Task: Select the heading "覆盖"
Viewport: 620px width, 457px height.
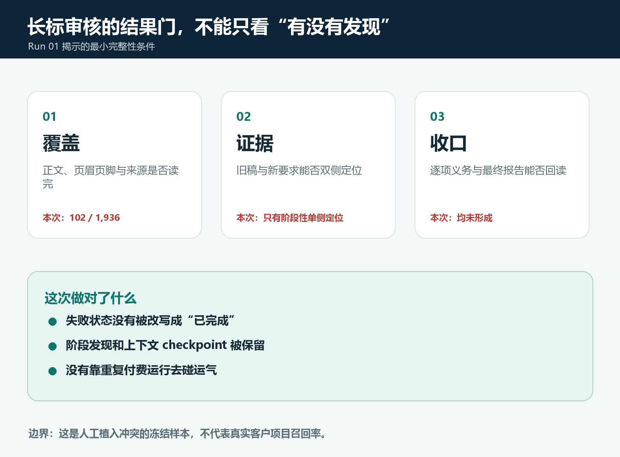Action: [61, 143]
